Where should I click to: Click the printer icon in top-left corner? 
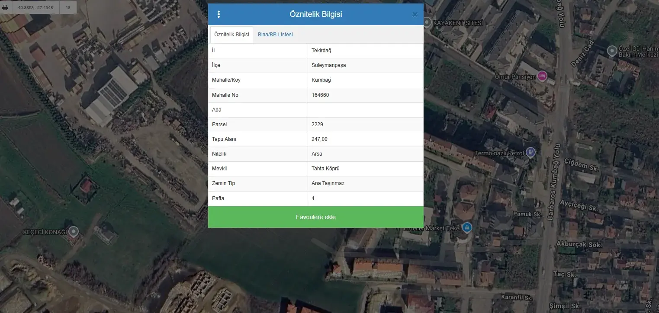pos(5,7)
